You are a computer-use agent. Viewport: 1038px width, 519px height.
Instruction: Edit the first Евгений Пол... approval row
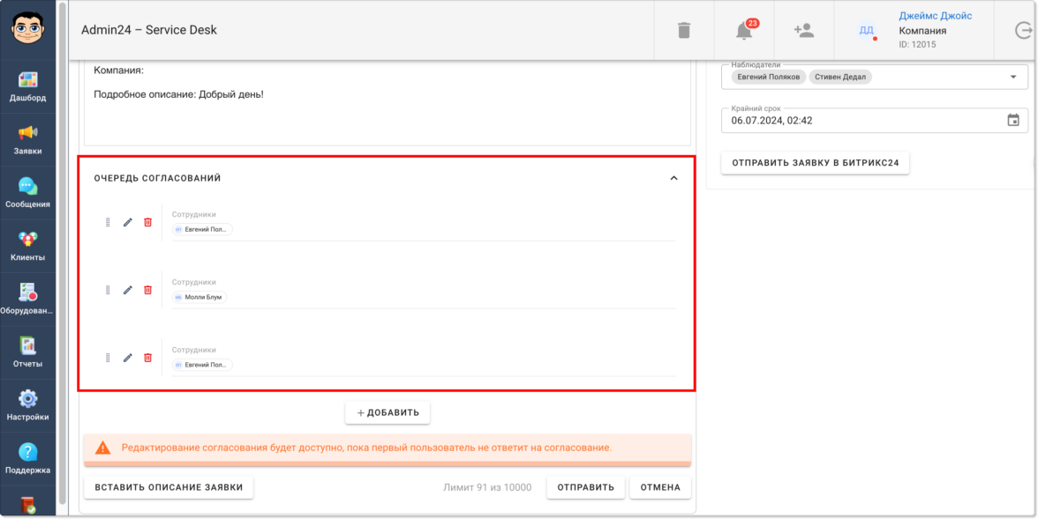pos(128,222)
